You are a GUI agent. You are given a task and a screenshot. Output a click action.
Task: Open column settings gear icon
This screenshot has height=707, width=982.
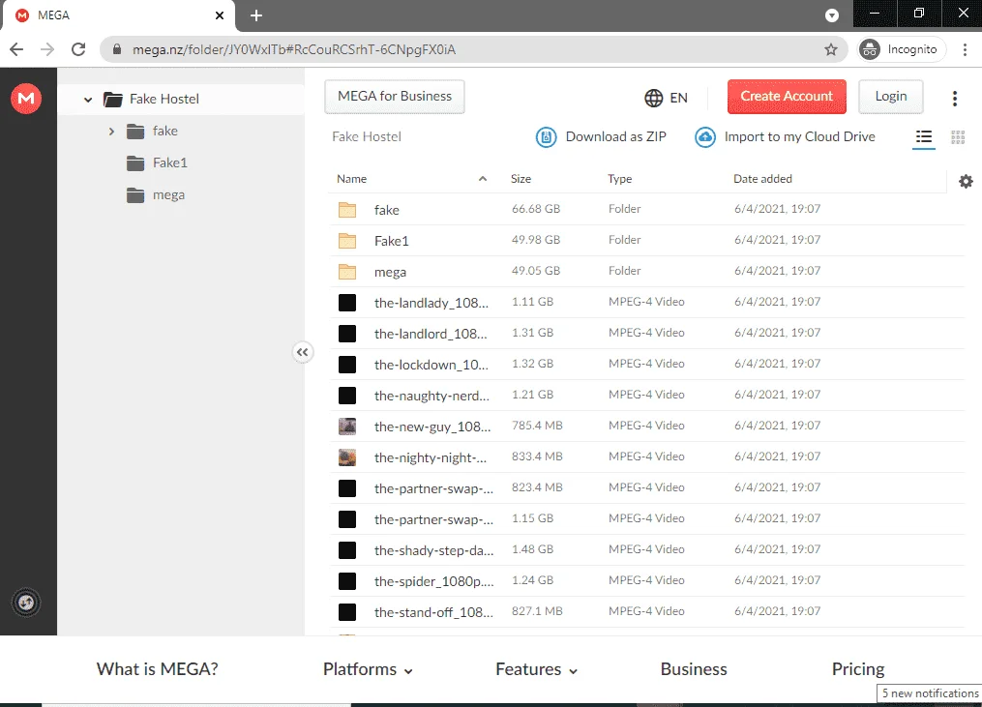(966, 182)
